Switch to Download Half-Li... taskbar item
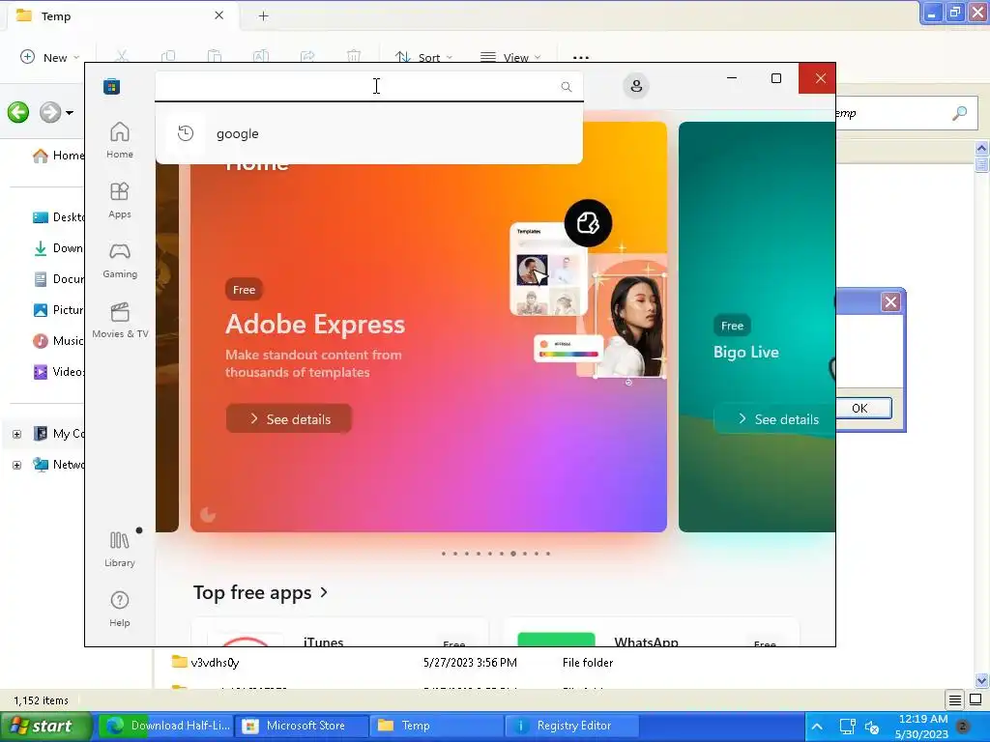The width and height of the screenshot is (990, 742). [x=167, y=726]
